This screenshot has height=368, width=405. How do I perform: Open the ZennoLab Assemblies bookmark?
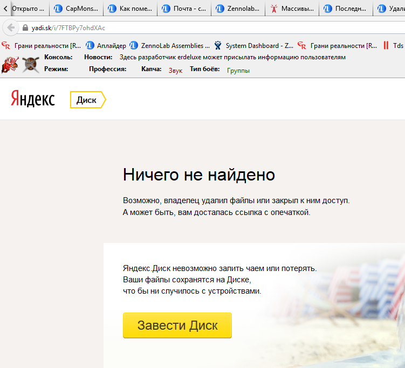[x=169, y=46]
